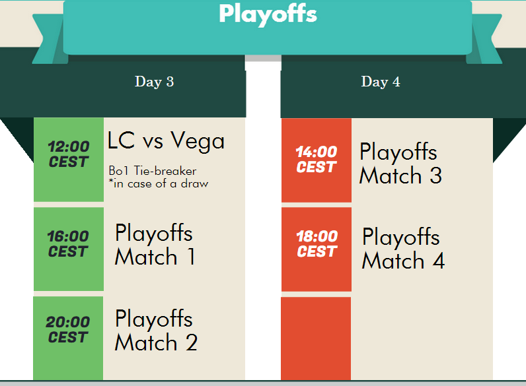This screenshot has width=526, height=386.
Task: Click the Playoffs banner title
Action: 268,14
